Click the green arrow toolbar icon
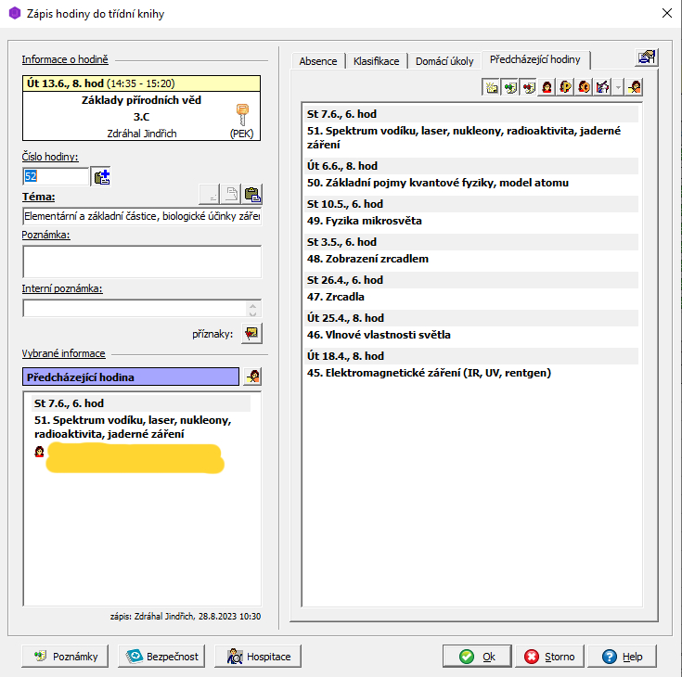The height and width of the screenshot is (677, 682). (x=509, y=87)
